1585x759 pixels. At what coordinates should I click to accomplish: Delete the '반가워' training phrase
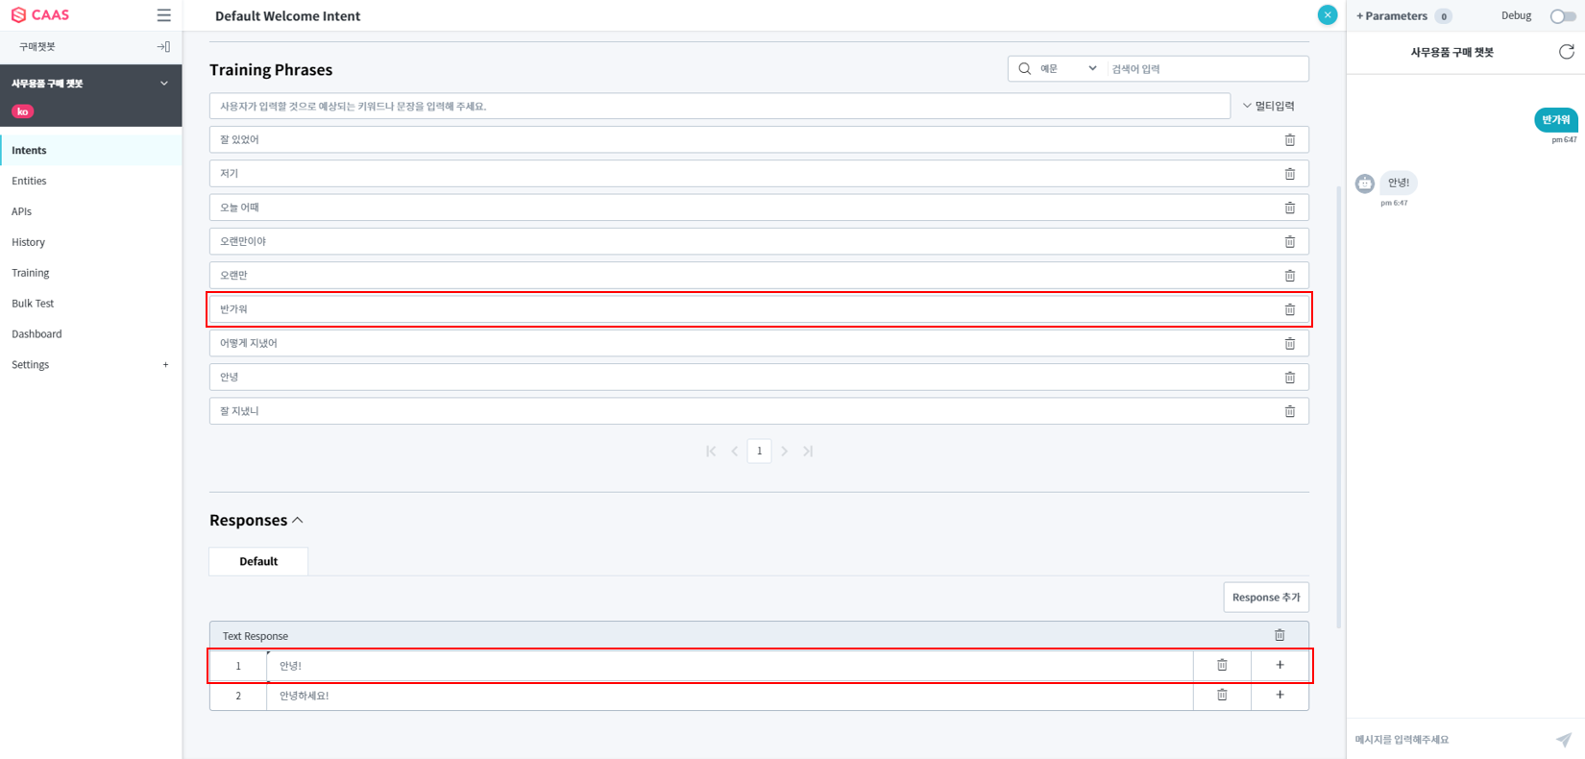click(1289, 309)
